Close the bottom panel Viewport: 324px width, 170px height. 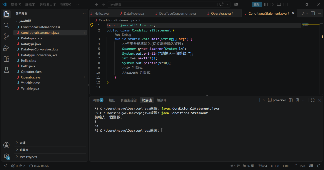pyautogui.click(x=319, y=100)
